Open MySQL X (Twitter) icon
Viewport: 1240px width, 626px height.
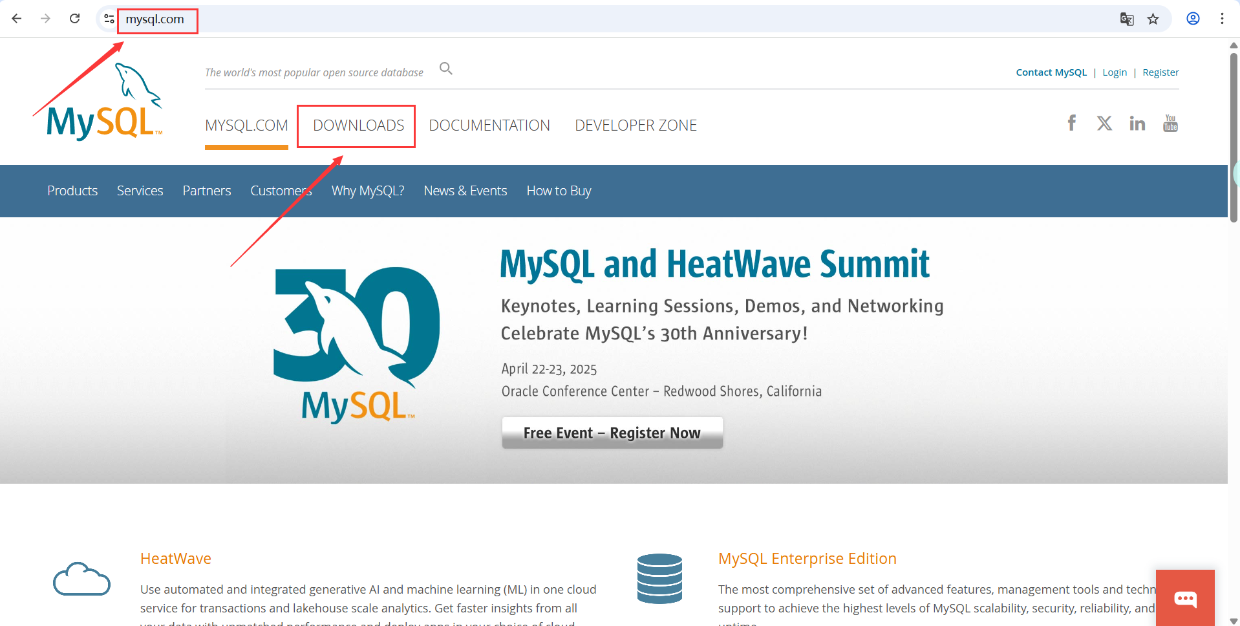coord(1104,123)
